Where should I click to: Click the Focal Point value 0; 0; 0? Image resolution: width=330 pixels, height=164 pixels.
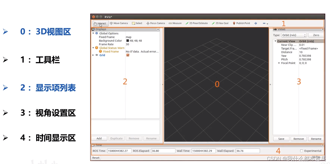click(303, 63)
